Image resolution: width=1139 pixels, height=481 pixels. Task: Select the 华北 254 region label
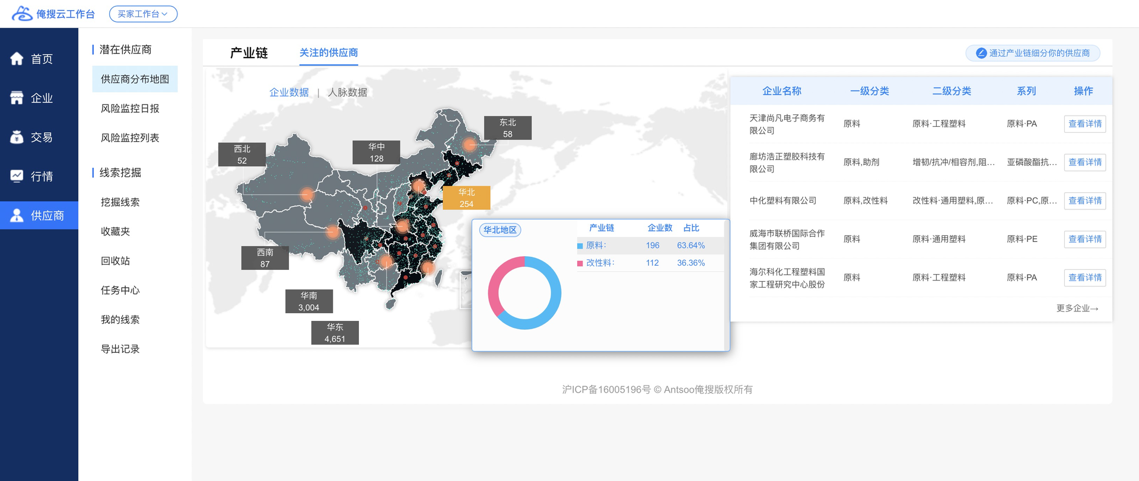[x=466, y=198]
